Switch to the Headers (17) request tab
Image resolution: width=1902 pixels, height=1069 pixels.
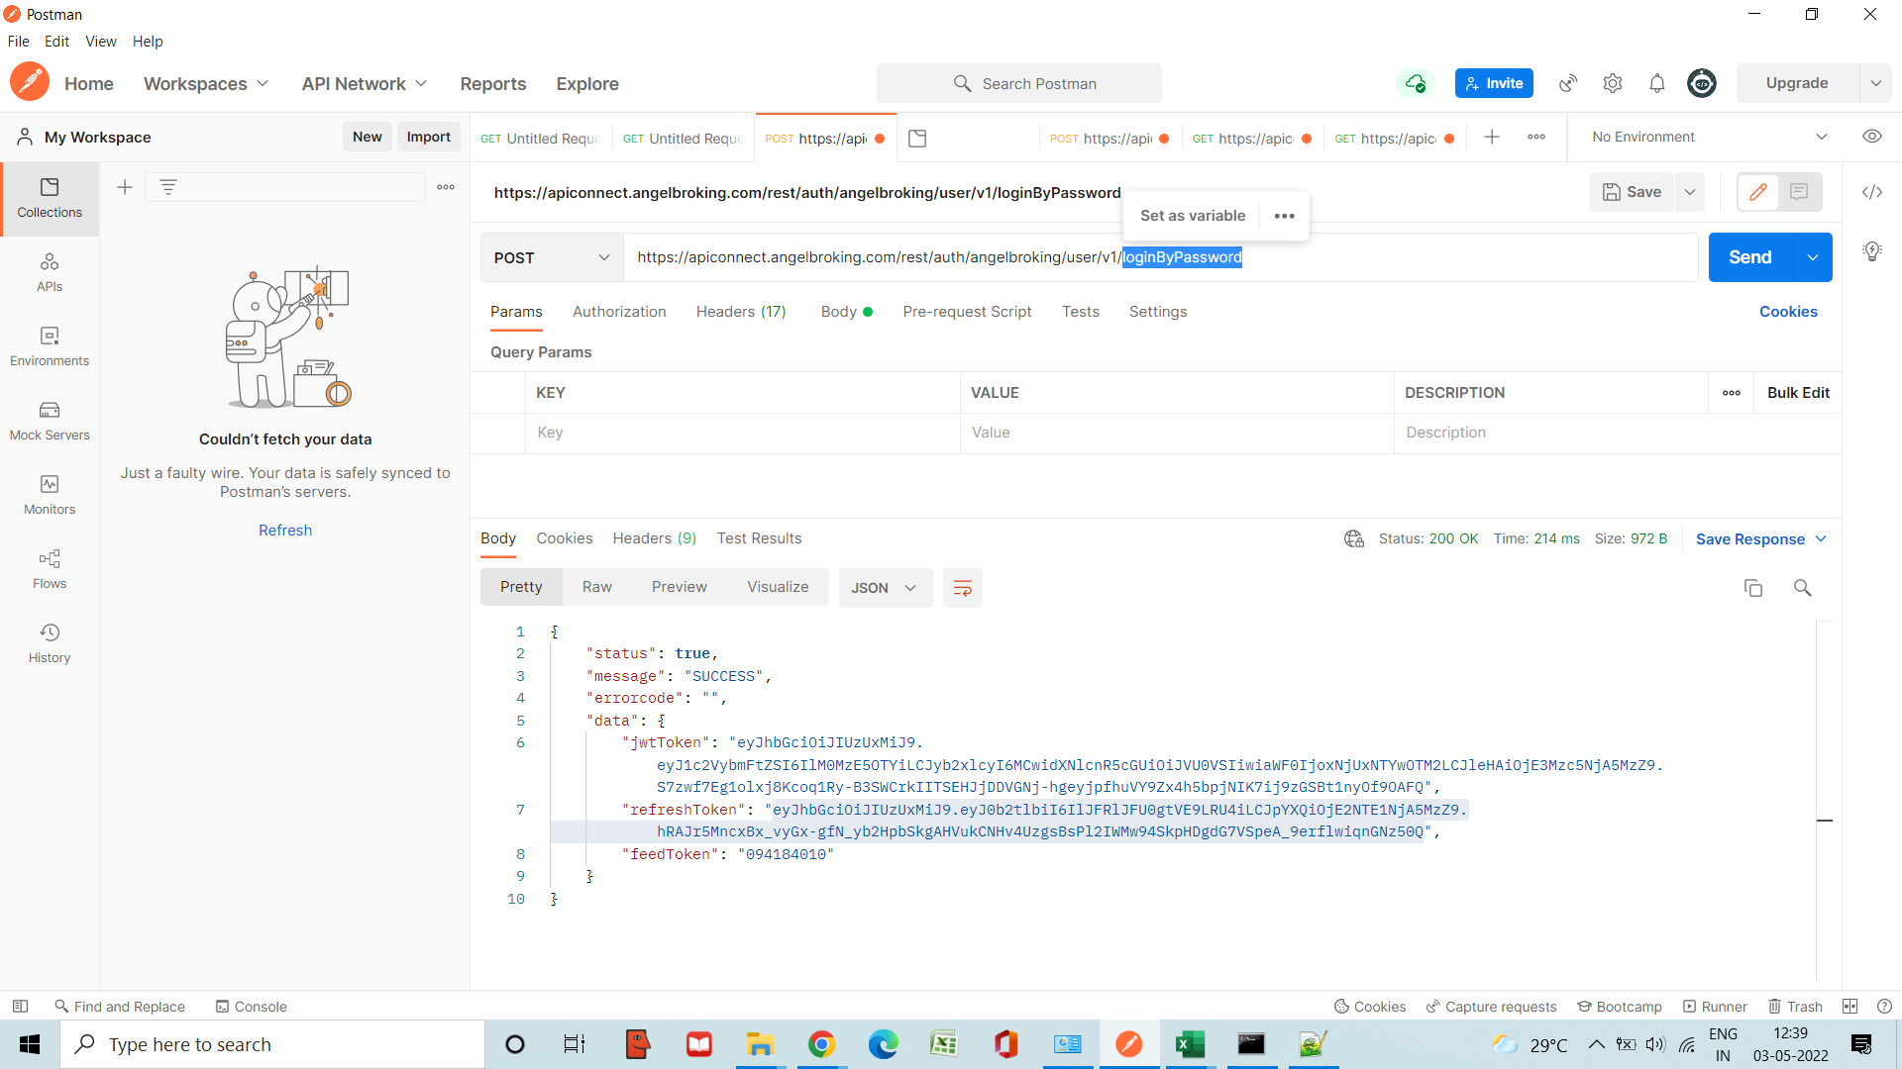(x=741, y=311)
